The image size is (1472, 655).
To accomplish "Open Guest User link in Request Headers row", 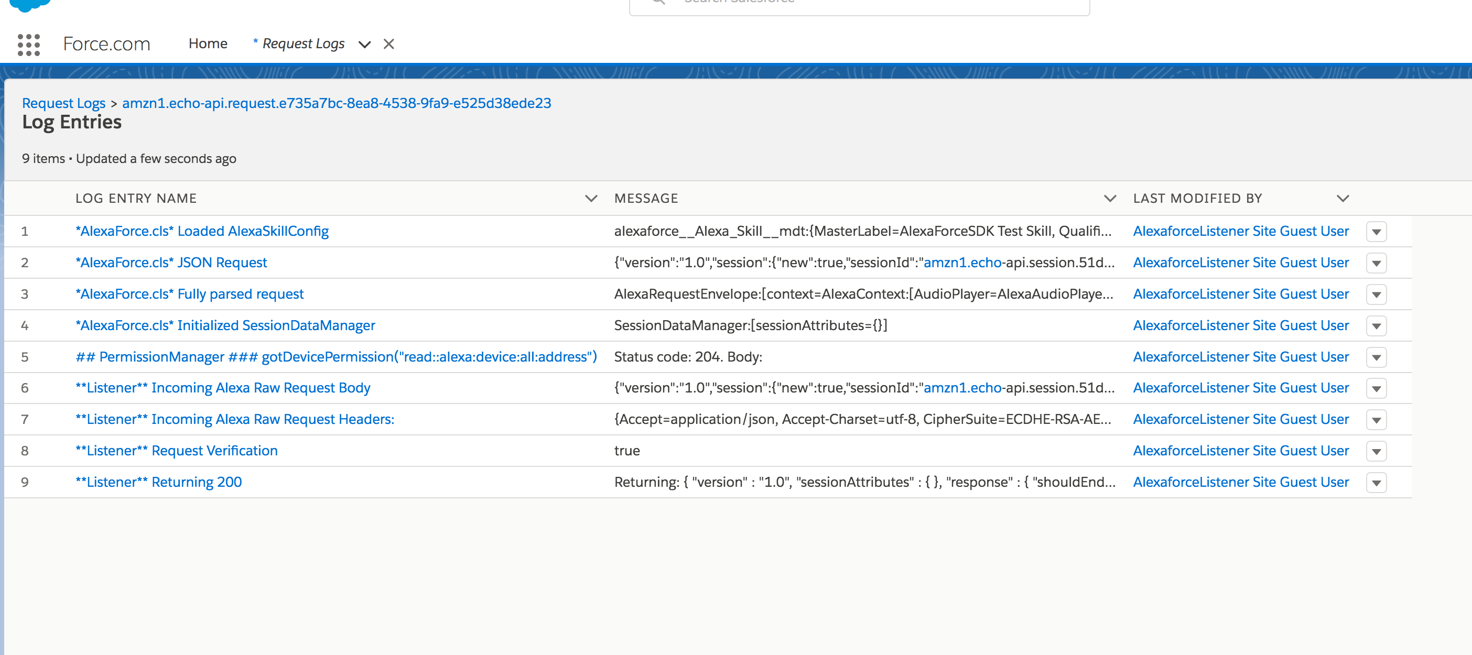I will coord(1241,419).
